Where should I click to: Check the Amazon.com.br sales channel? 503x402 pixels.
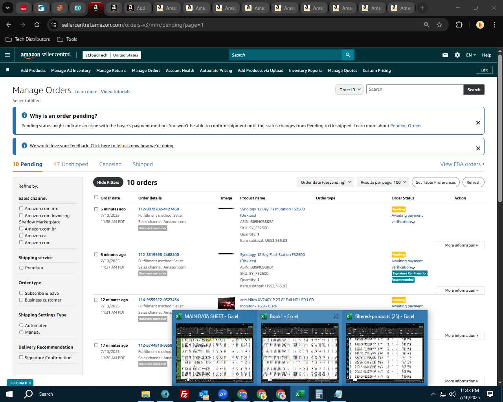click(21, 228)
